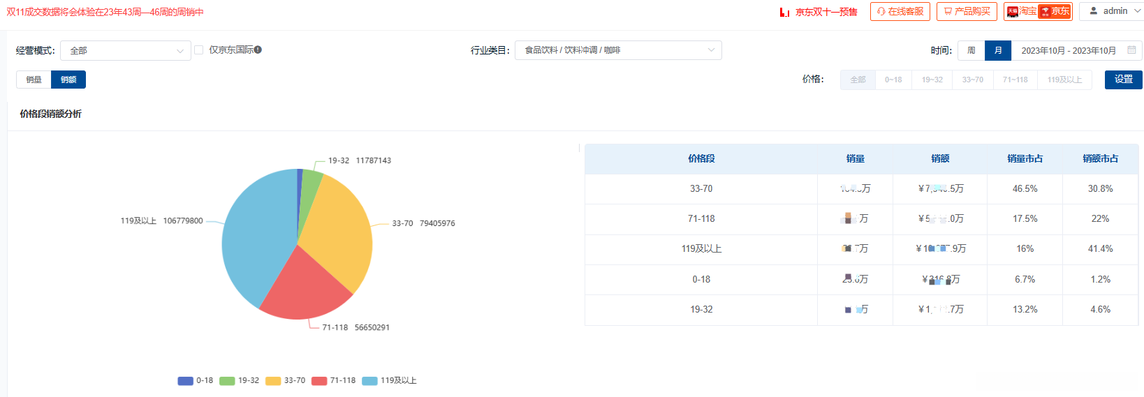Switch to the 销量 tab
The height and width of the screenshot is (397, 1144).
coord(34,80)
